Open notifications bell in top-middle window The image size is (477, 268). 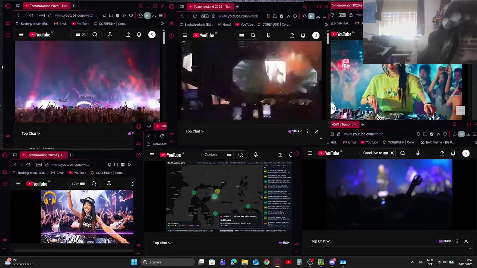coord(303,35)
